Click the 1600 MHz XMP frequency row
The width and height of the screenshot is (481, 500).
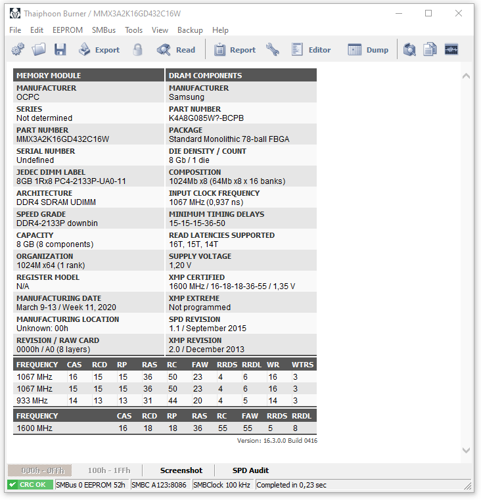coord(165,428)
